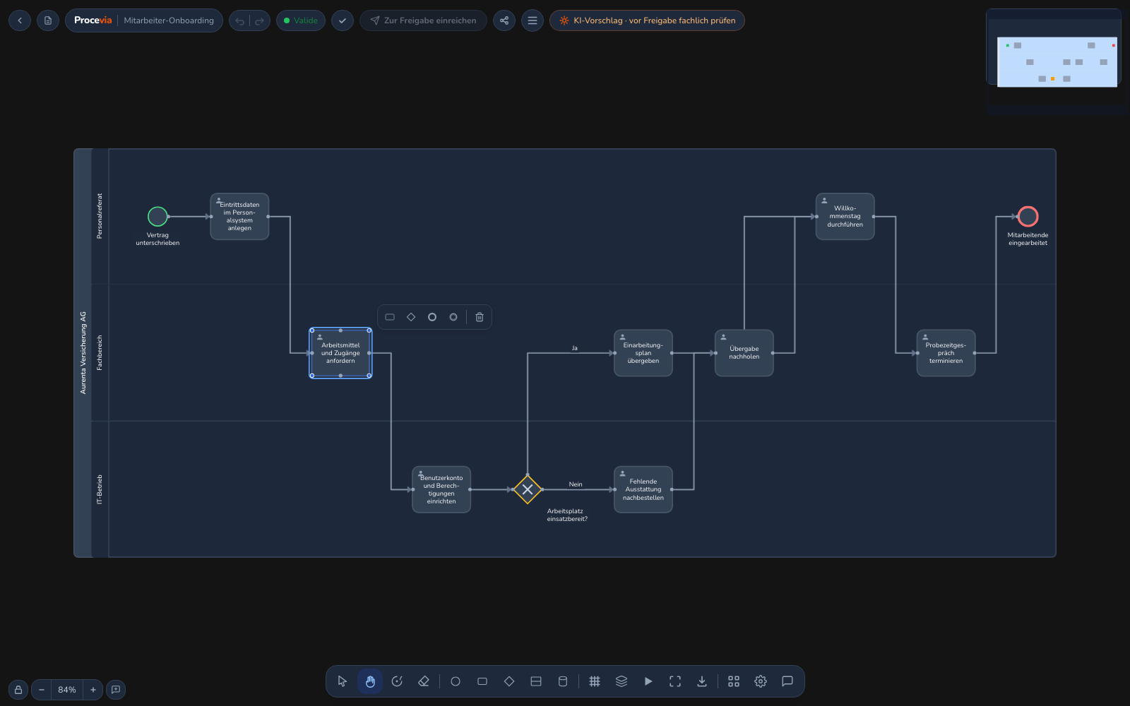Zoom out with the minus button

42,690
